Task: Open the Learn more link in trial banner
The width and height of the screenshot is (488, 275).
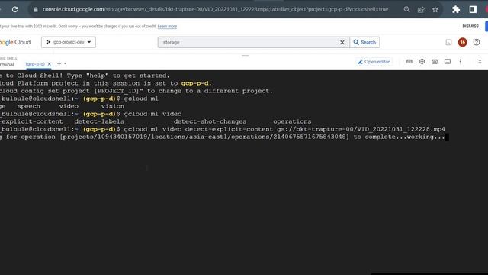Action: 167,27
